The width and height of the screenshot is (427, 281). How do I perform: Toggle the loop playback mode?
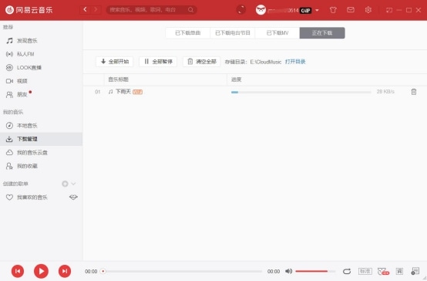347,271
